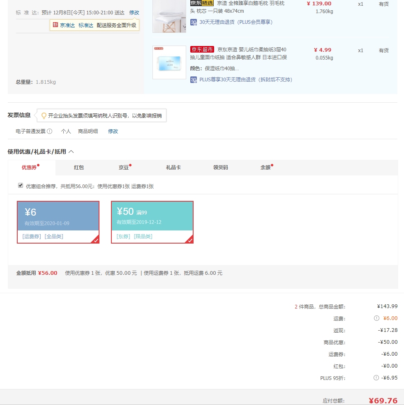This screenshot has width=404, height=405.
Task: Open the 京豆 tab
Action: (x=124, y=167)
